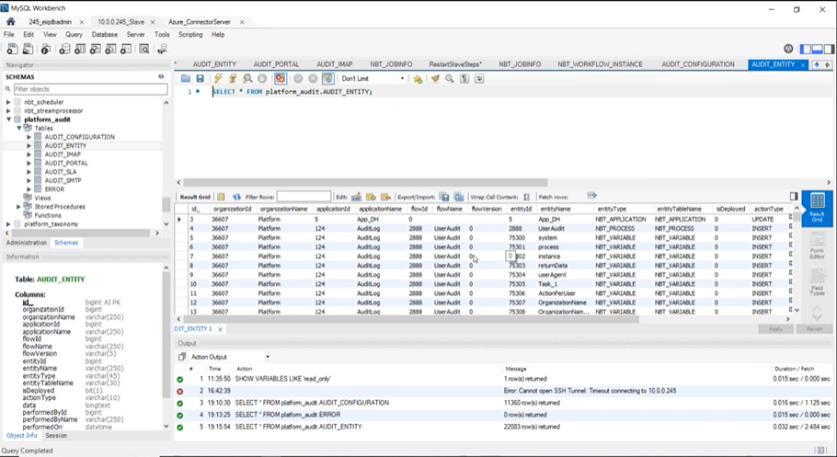Switch to Azure_ConnectorServer connection tab
Image resolution: width=837 pixels, height=457 pixels.
point(199,22)
